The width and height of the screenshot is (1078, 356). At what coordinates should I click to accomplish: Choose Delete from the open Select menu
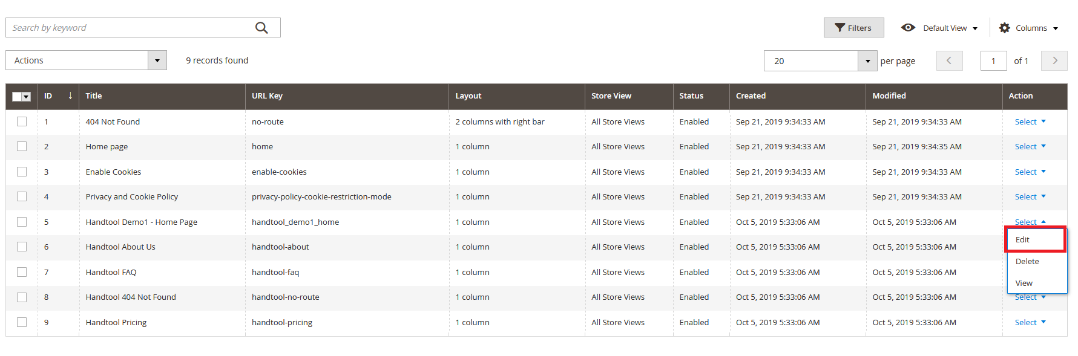tap(1027, 261)
